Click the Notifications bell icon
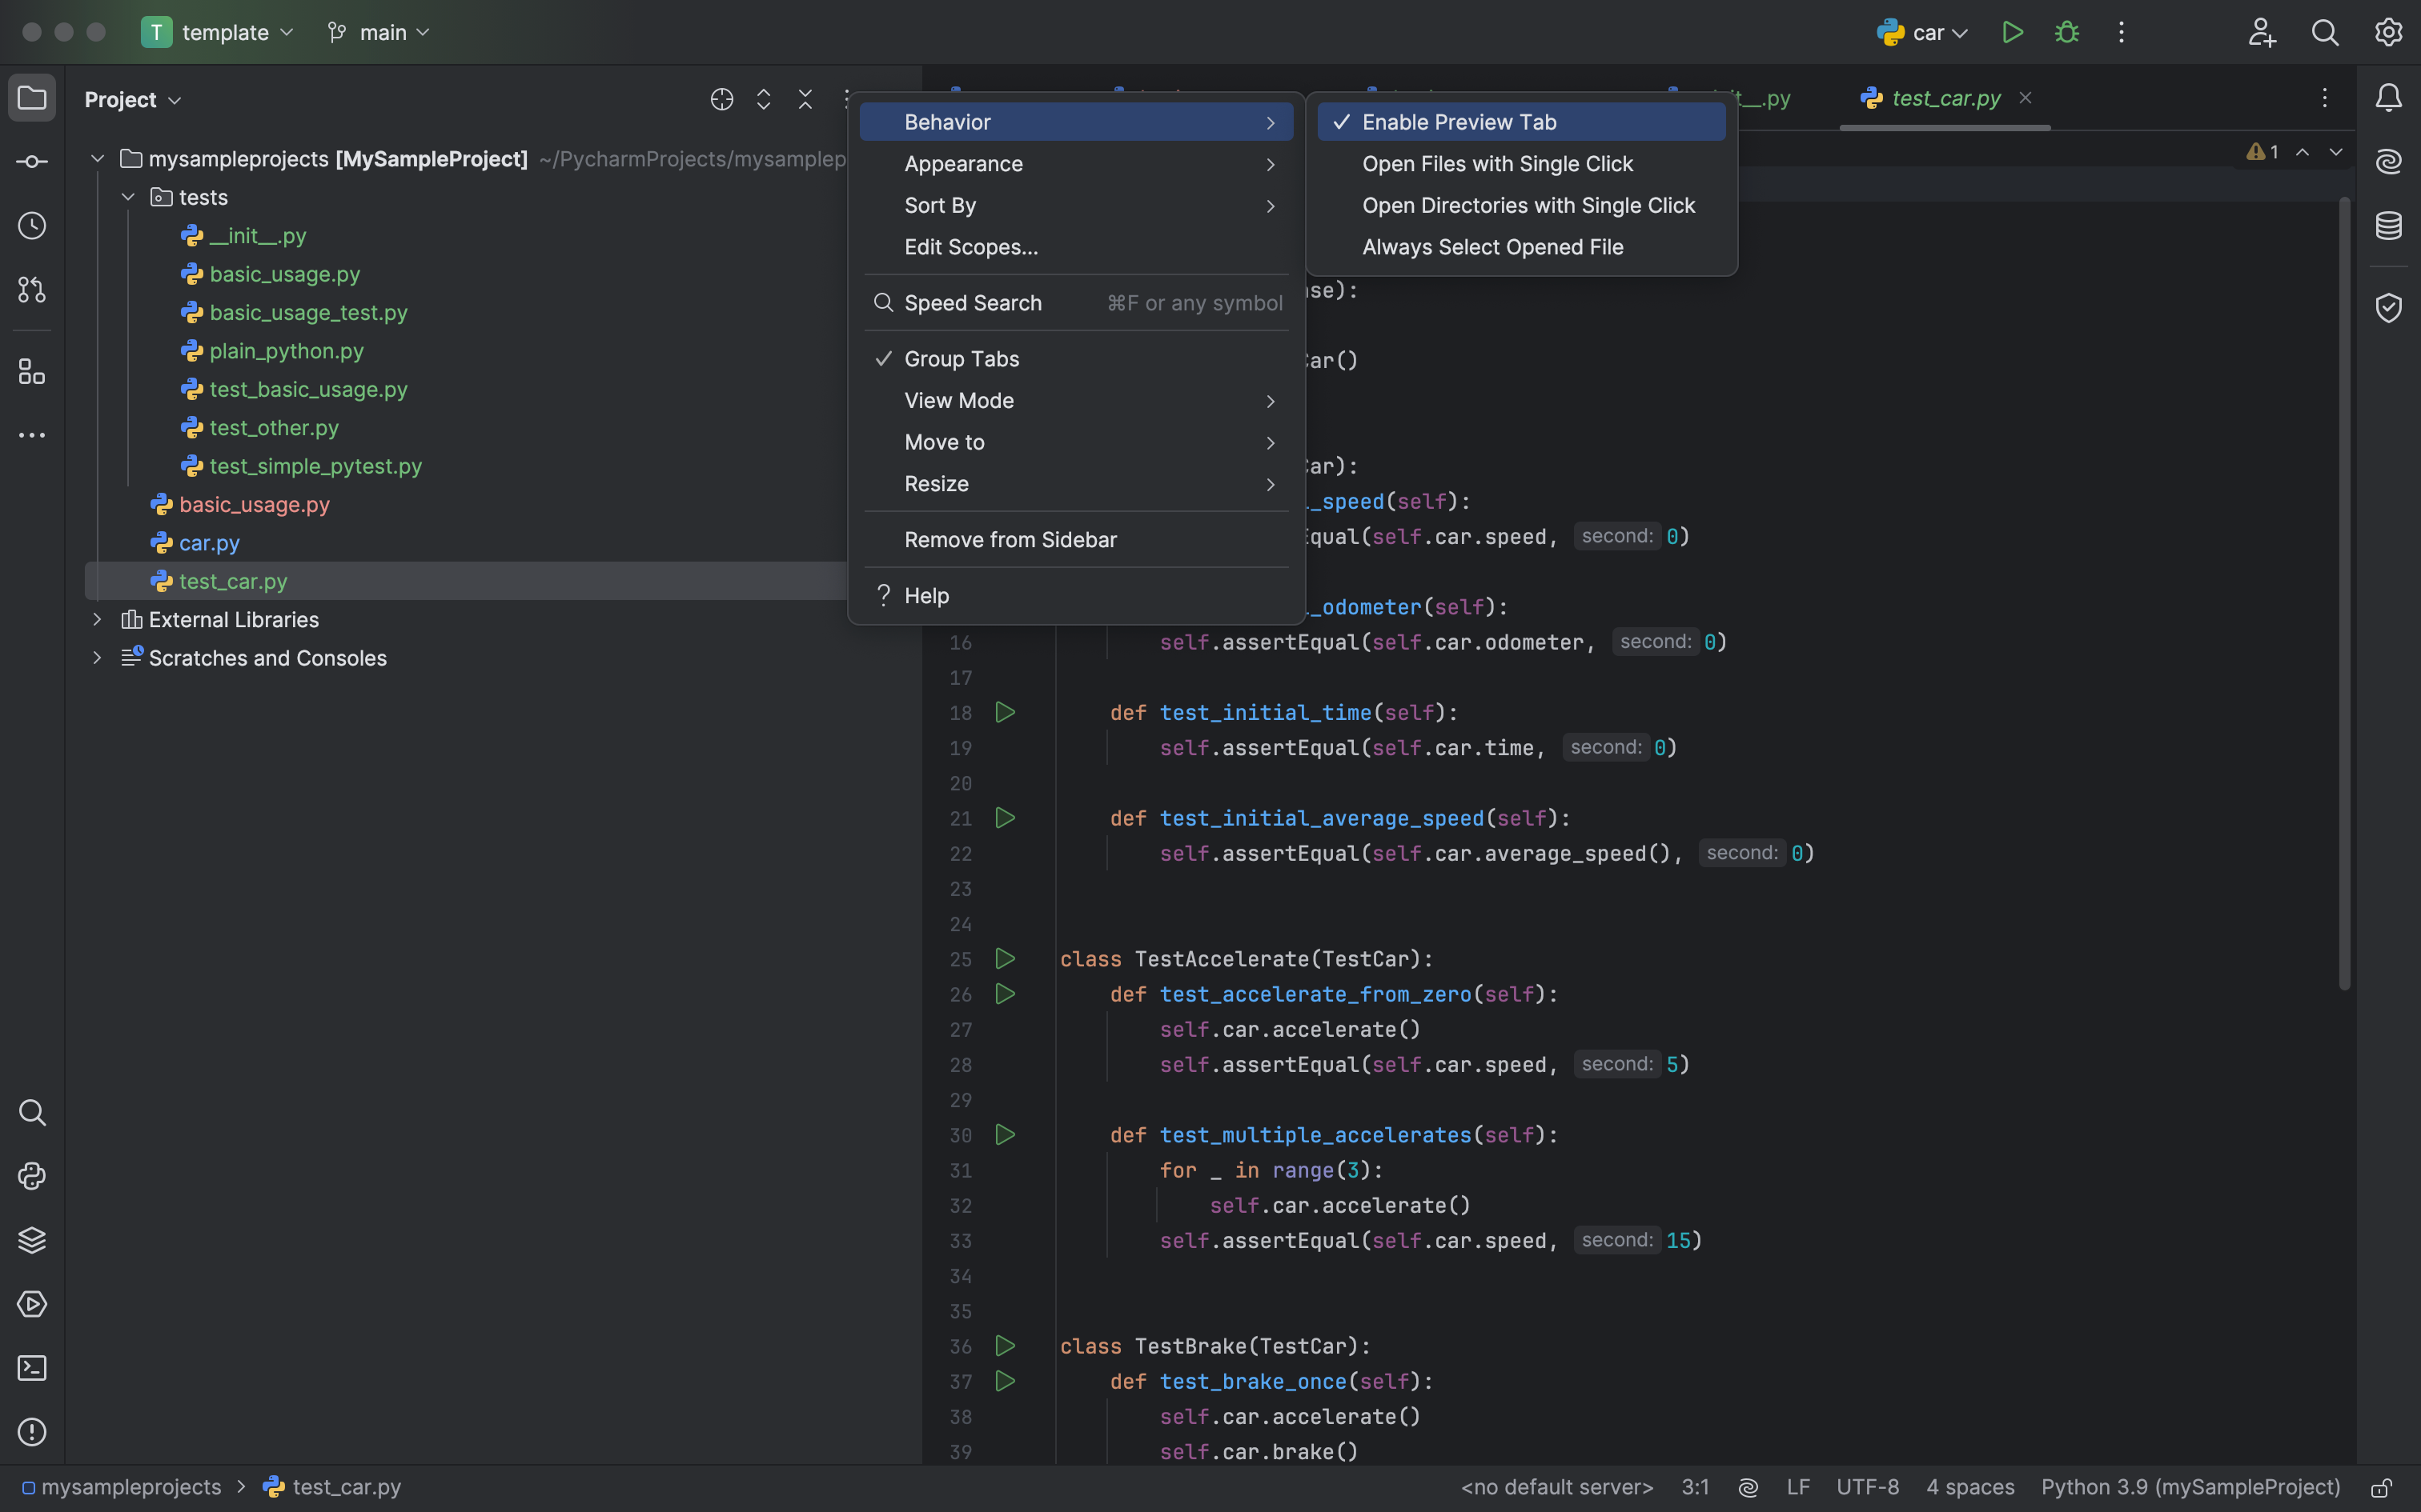Image resolution: width=2421 pixels, height=1512 pixels. (2389, 98)
